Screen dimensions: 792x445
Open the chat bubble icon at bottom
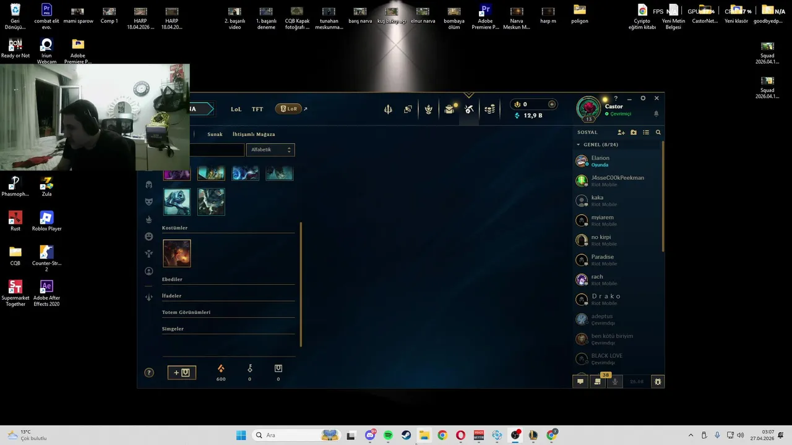click(580, 381)
